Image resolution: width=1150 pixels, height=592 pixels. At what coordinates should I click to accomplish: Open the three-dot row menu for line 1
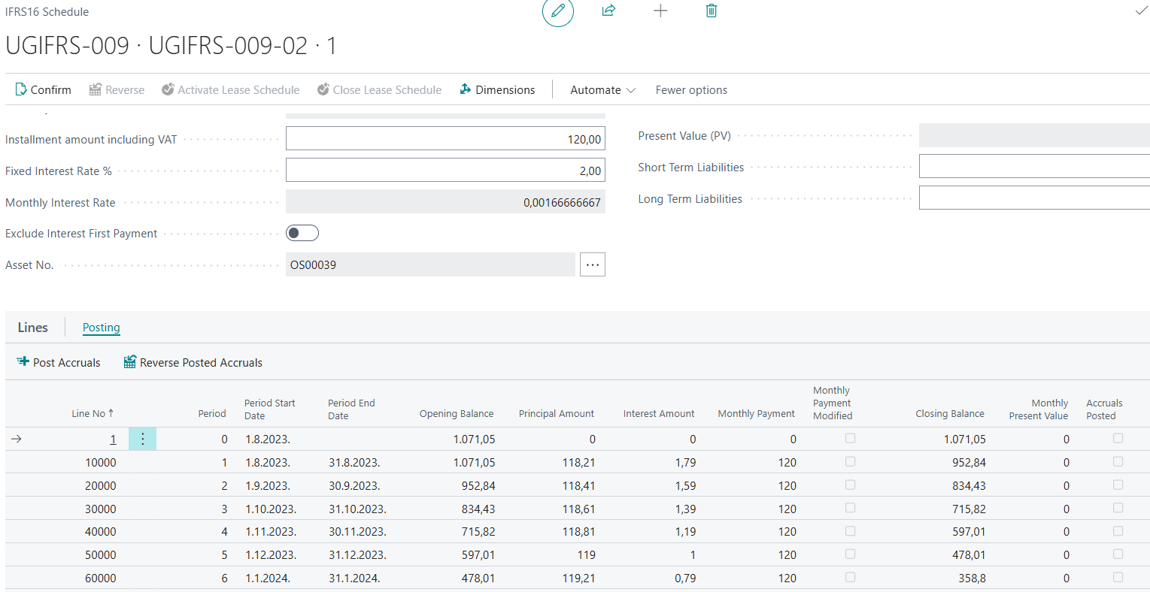142,439
